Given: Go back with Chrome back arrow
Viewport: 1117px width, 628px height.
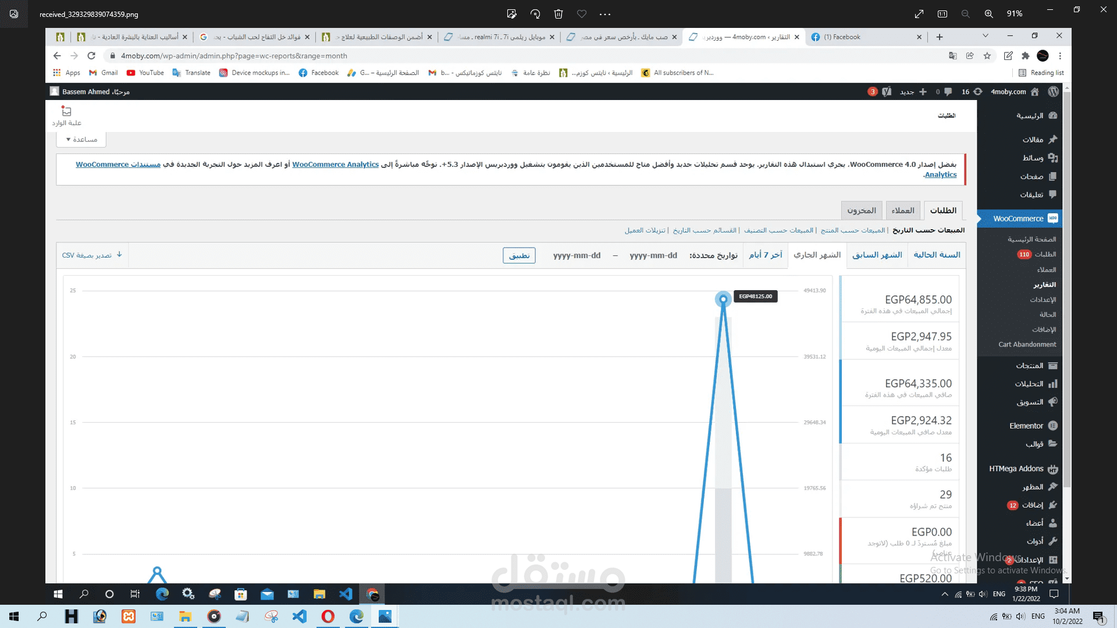Looking at the screenshot, I should click(57, 56).
